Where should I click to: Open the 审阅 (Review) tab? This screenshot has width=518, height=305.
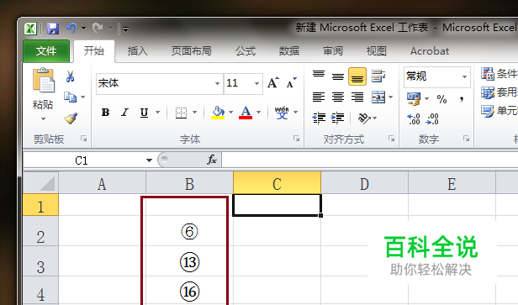[333, 51]
